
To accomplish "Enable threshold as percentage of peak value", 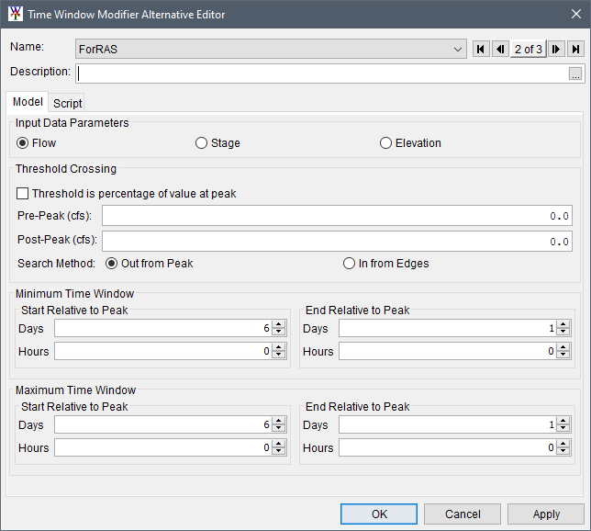I will pyautogui.click(x=23, y=194).
